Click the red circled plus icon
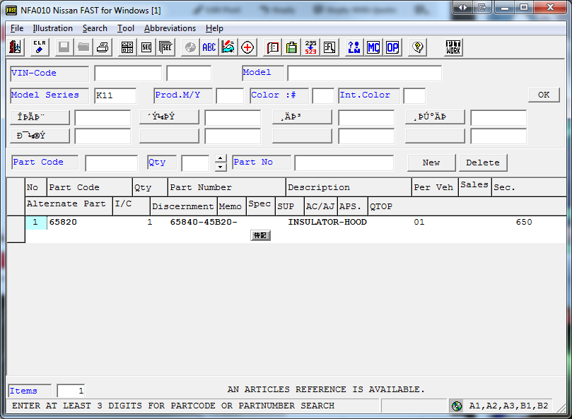This screenshot has height=419, width=572. point(247,47)
